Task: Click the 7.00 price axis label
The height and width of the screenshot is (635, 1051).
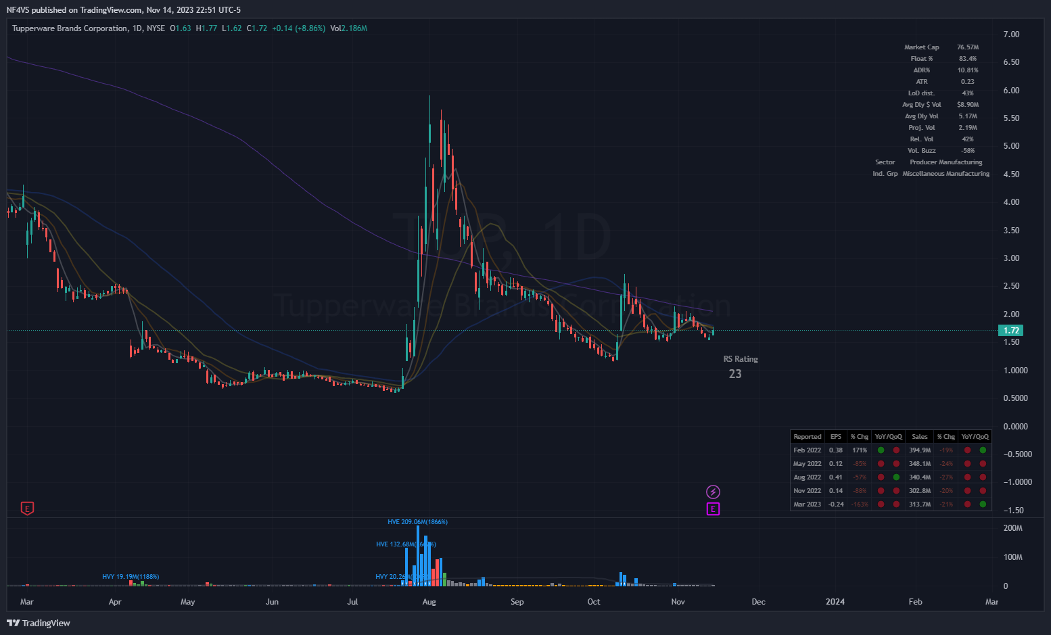Action: [x=1011, y=34]
